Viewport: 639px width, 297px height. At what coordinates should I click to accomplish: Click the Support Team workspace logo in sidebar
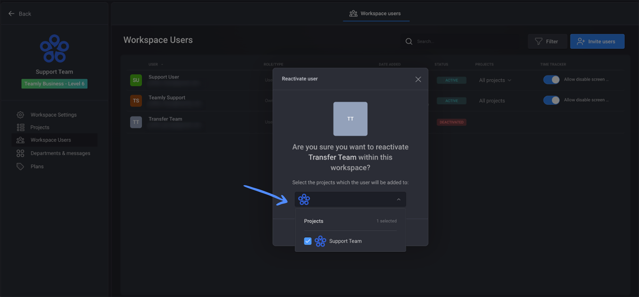pyautogui.click(x=54, y=49)
